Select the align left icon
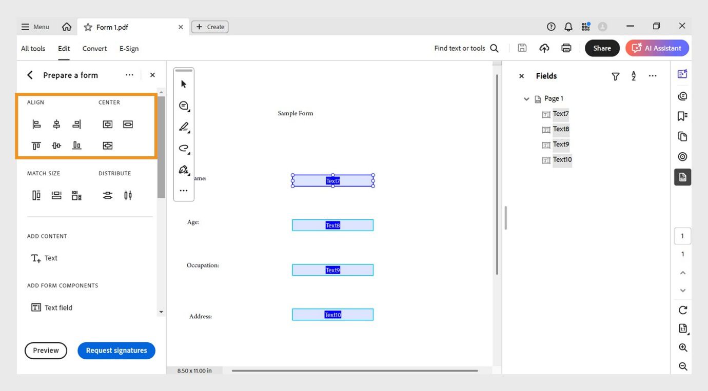 (36, 124)
